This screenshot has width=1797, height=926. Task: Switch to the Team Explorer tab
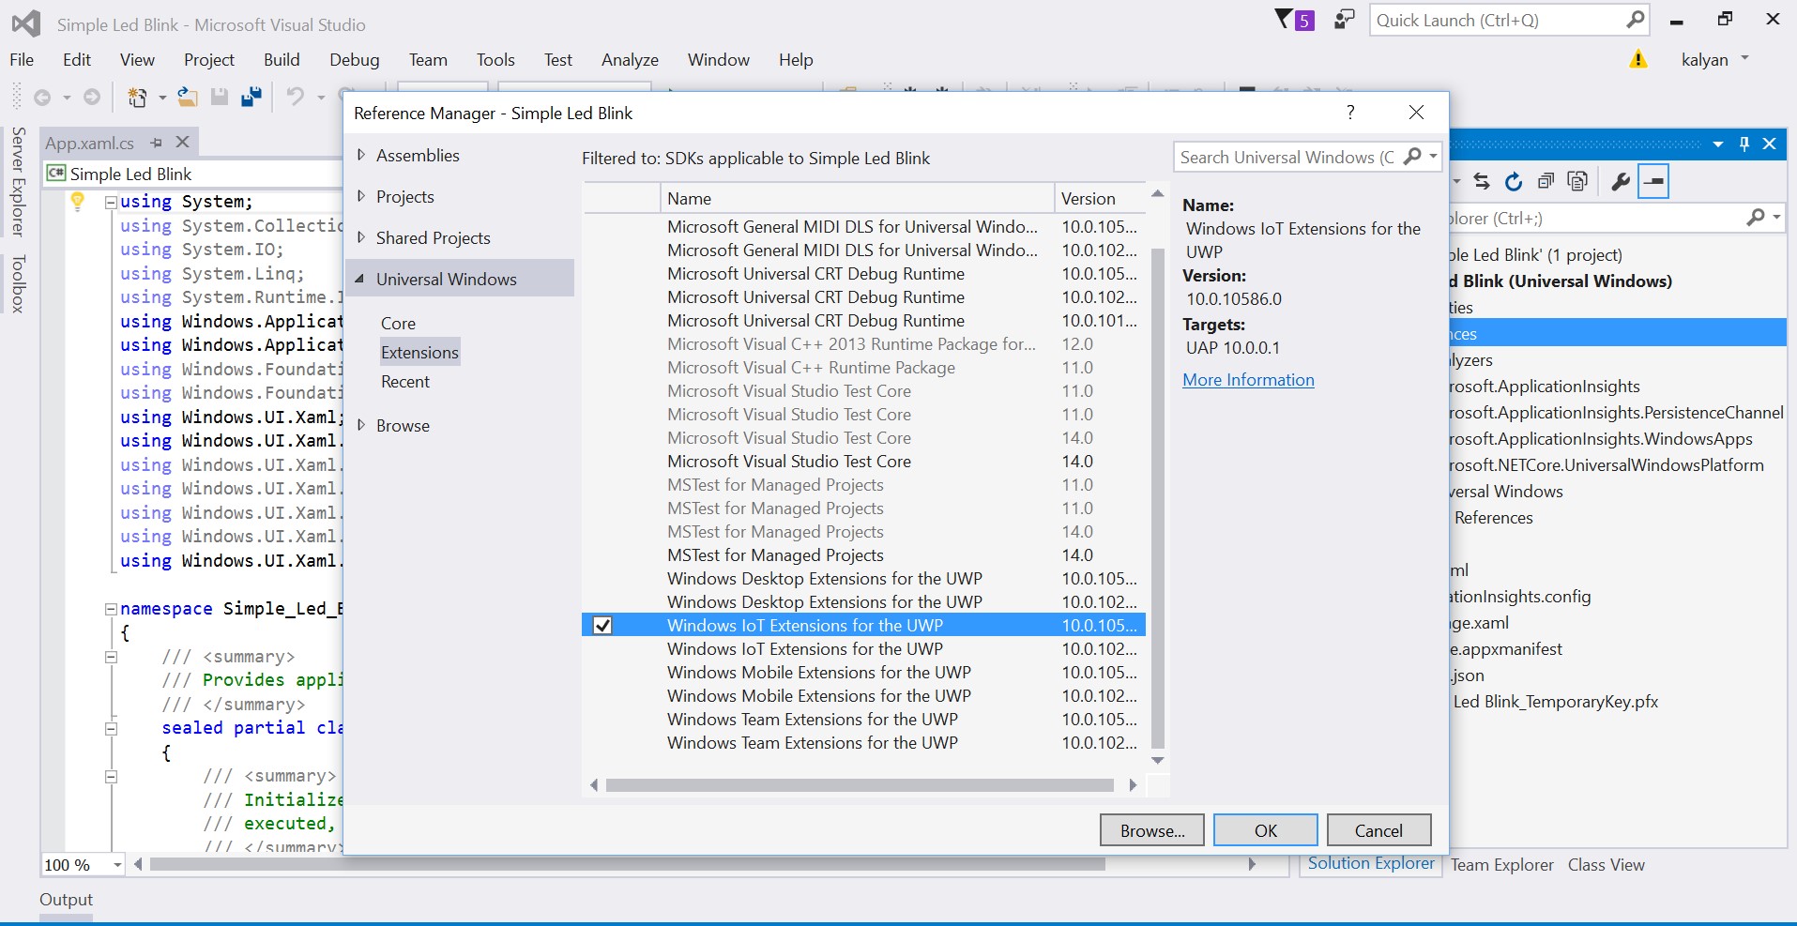(x=1501, y=865)
